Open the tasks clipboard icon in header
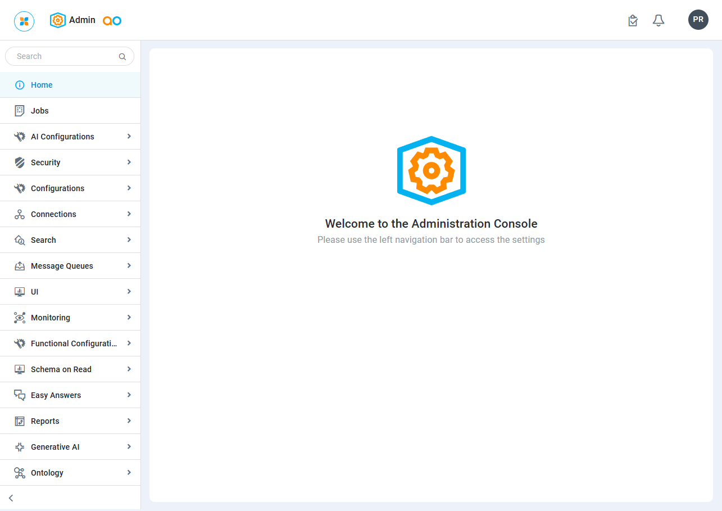The height and width of the screenshot is (511, 722). [x=633, y=21]
